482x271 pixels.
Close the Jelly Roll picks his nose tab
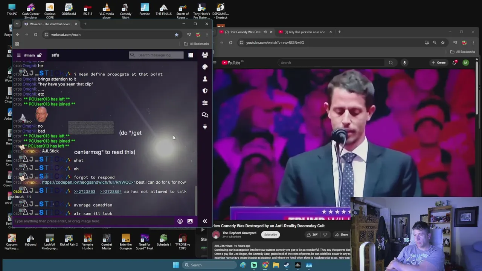pyautogui.click(x=330, y=32)
